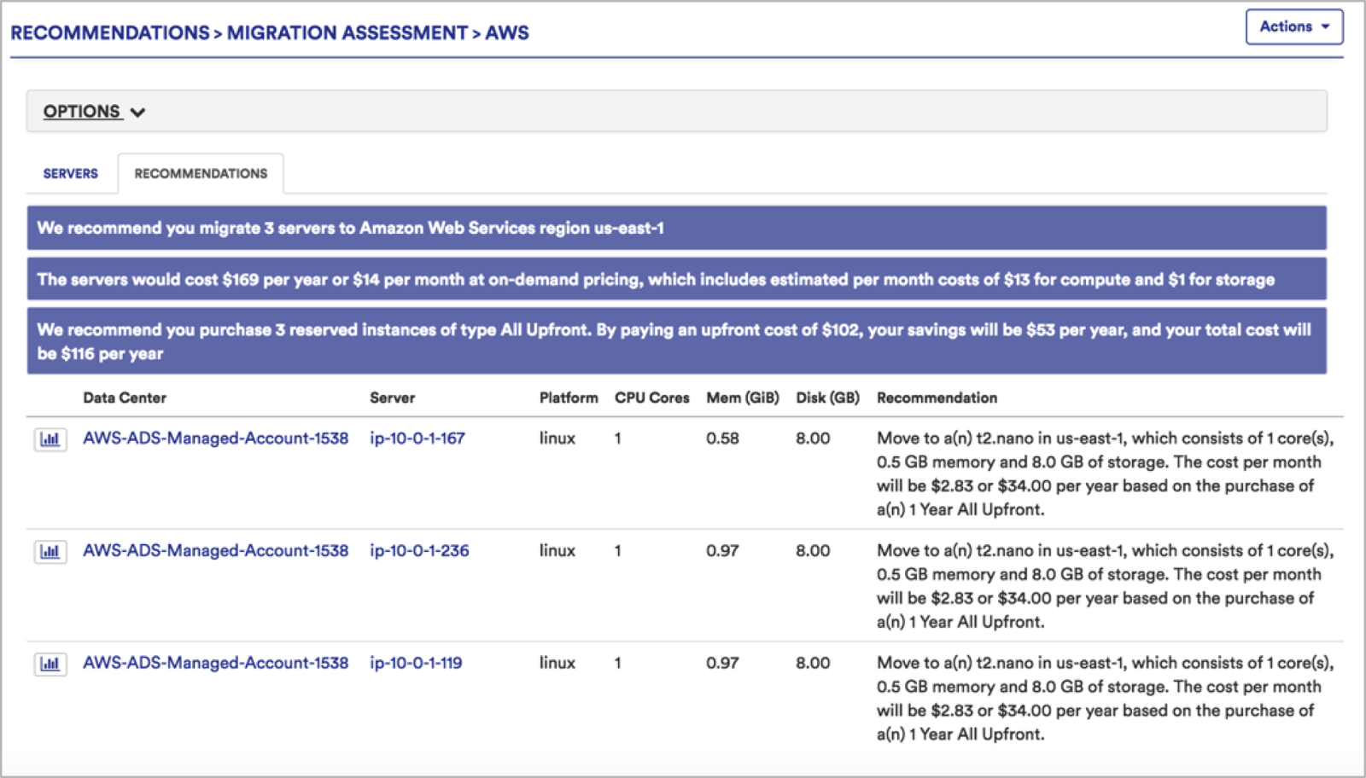This screenshot has height=778, width=1366.
Task: Click CPU cores value for ip-10-0-1-167
Action: (618, 438)
